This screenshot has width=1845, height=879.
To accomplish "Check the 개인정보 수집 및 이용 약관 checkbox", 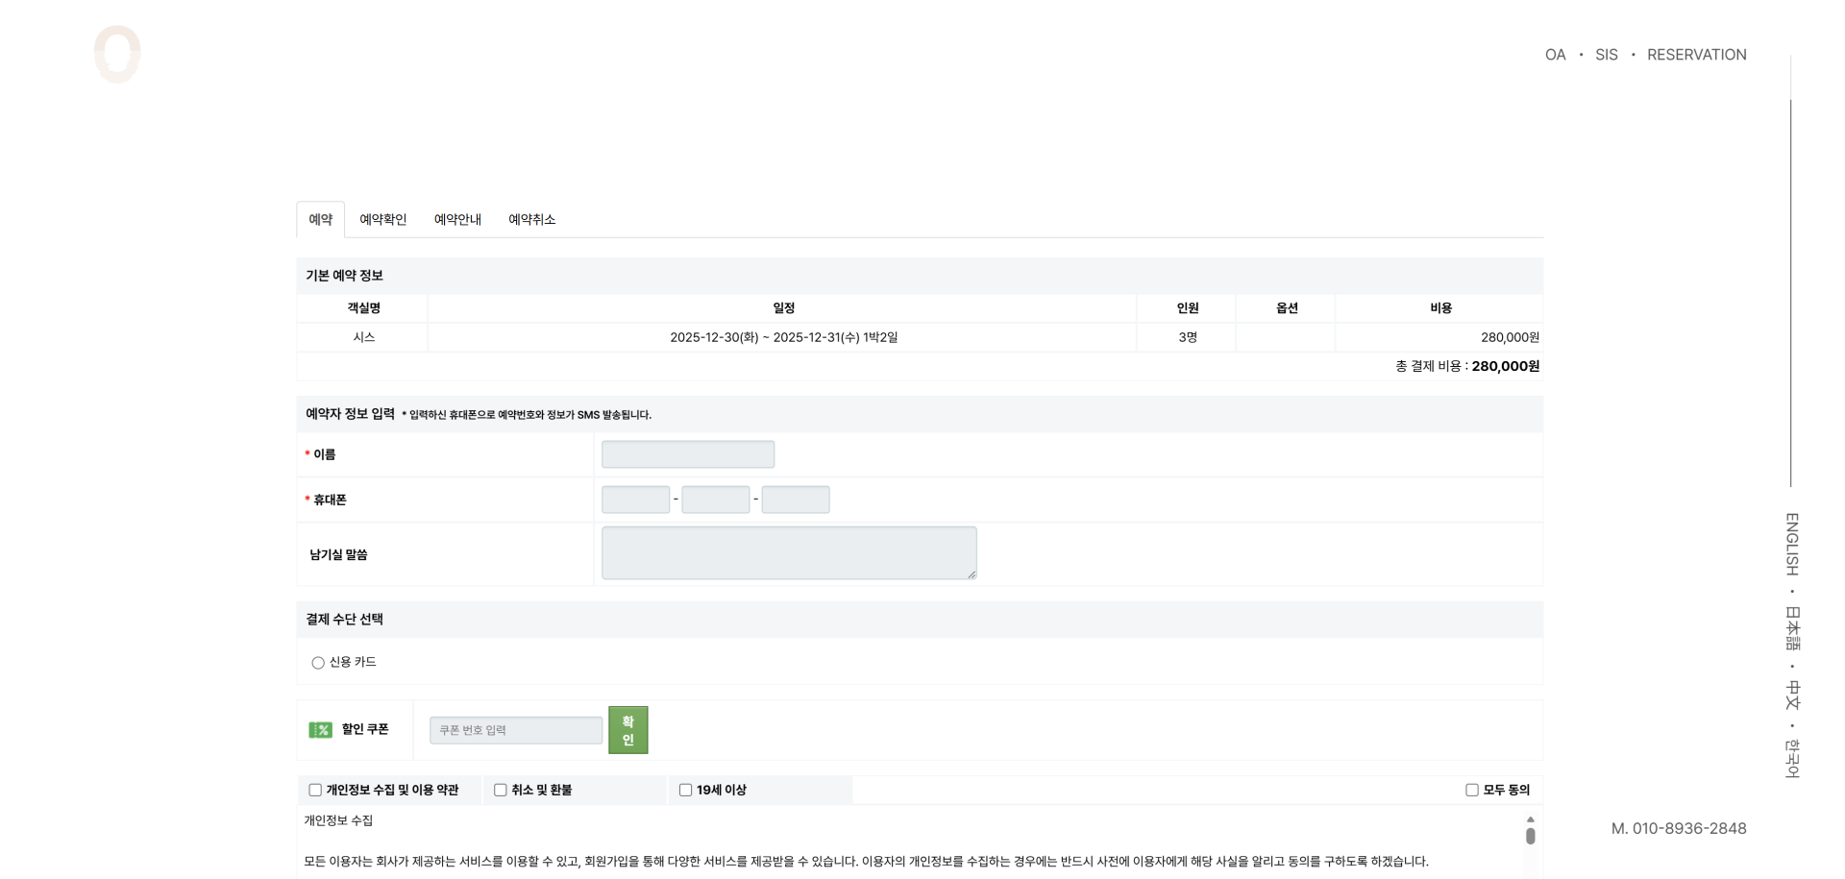I will (x=315, y=790).
